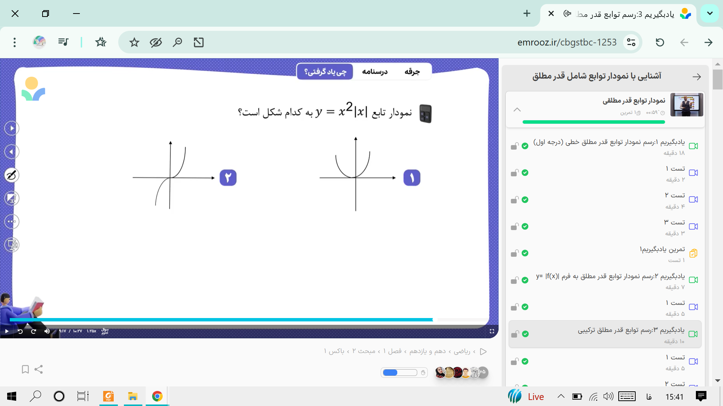
Task: Toggle the browser eye tracking-protection icon
Action: [x=156, y=42]
